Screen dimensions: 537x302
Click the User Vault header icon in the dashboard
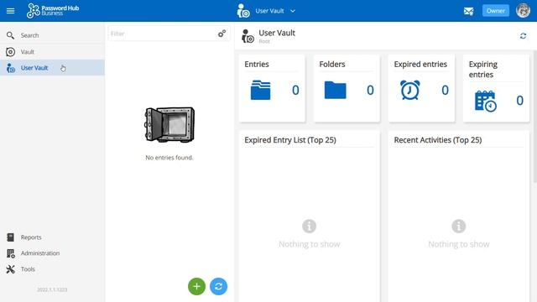tap(248, 36)
